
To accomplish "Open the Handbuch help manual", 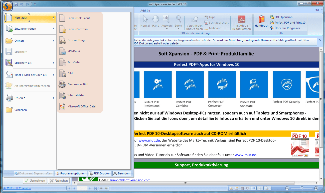I will click(x=261, y=21).
